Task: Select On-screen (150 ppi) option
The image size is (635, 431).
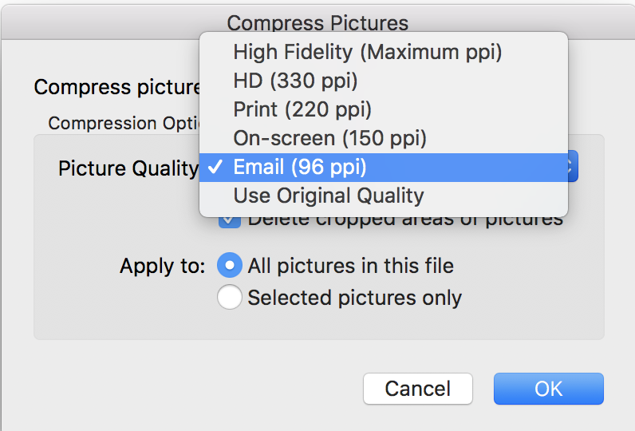Action: (x=329, y=138)
